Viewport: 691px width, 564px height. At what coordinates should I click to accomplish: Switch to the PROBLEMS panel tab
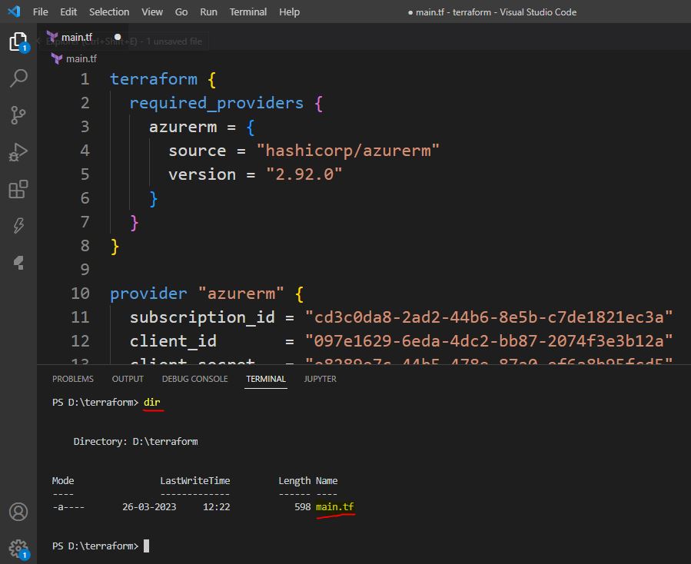click(73, 379)
